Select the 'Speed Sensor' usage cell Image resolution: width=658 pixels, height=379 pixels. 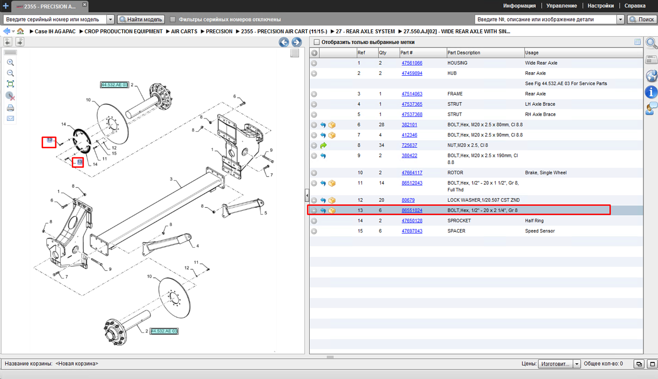coord(540,231)
